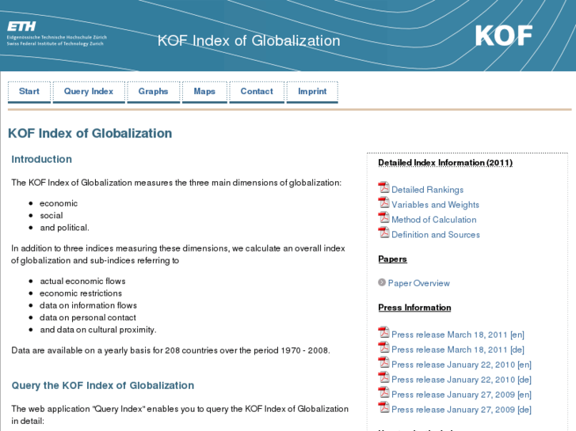Screen dimensions: 576x431
Task: Open the Query Index tab
Action: (89, 92)
